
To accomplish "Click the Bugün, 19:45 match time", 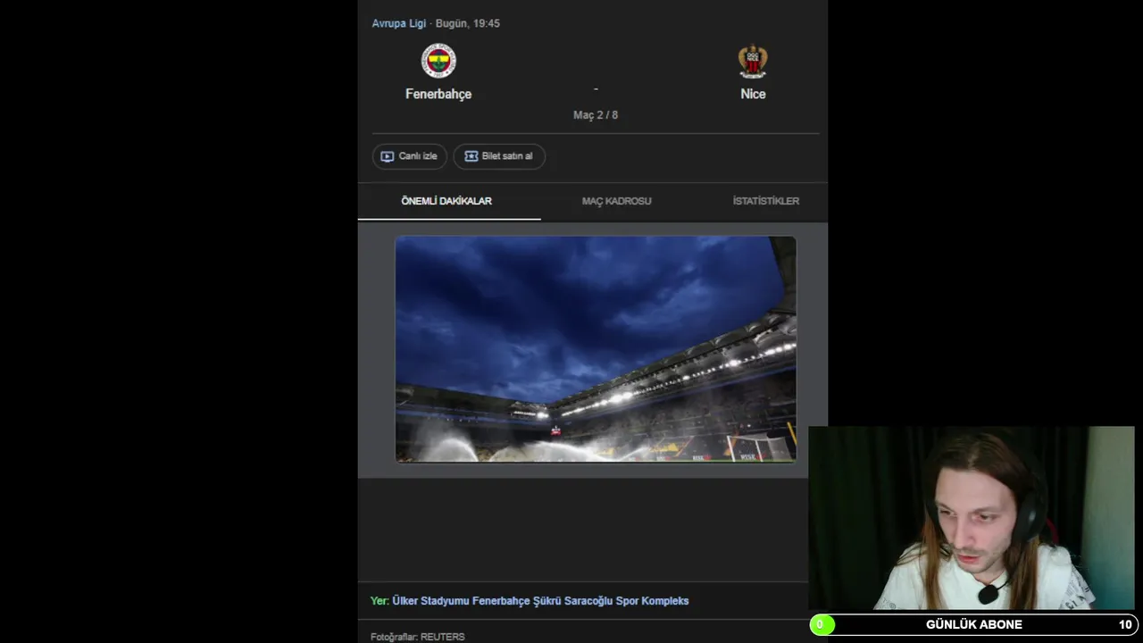I will point(468,23).
